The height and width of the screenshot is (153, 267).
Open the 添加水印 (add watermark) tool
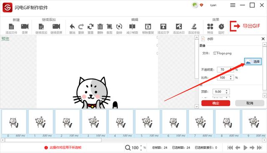[x=179, y=27]
